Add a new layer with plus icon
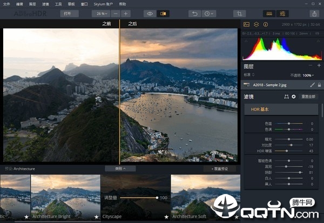Image resolution: width=324 pixels, height=223 pixels. click(x=319, y=66)
